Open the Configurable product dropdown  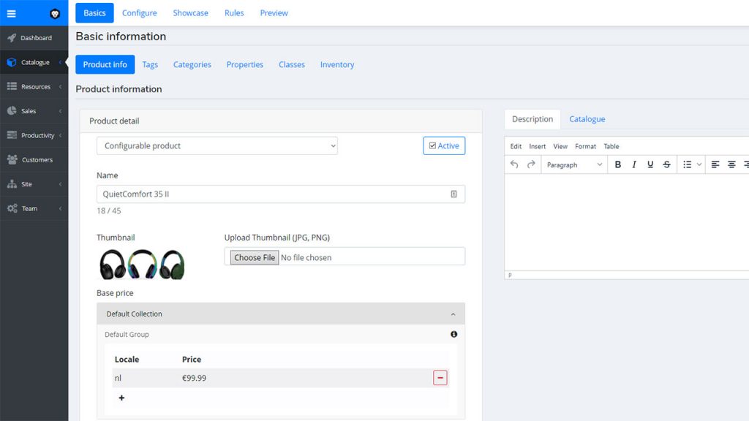pyautogui.click(x=217, y=145)
